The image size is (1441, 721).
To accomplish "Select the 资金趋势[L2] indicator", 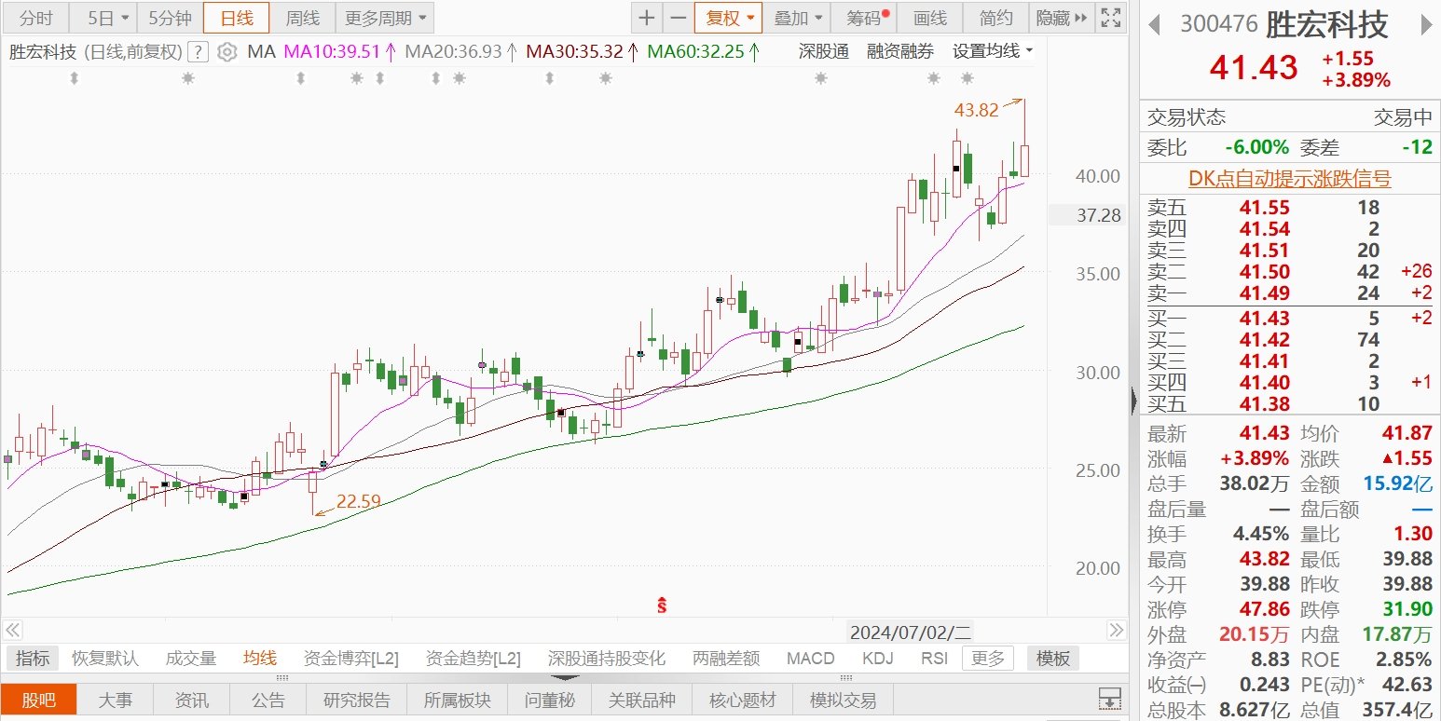I will tap(473, 659).
